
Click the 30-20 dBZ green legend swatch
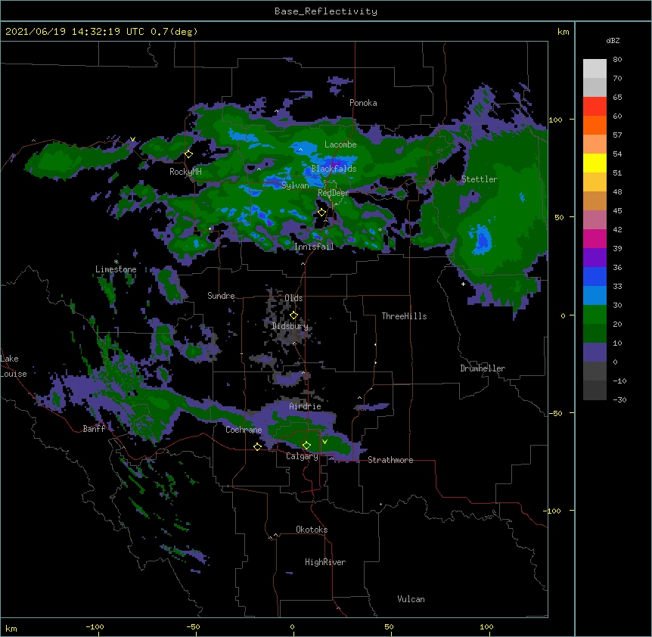(x=595, y=315)
